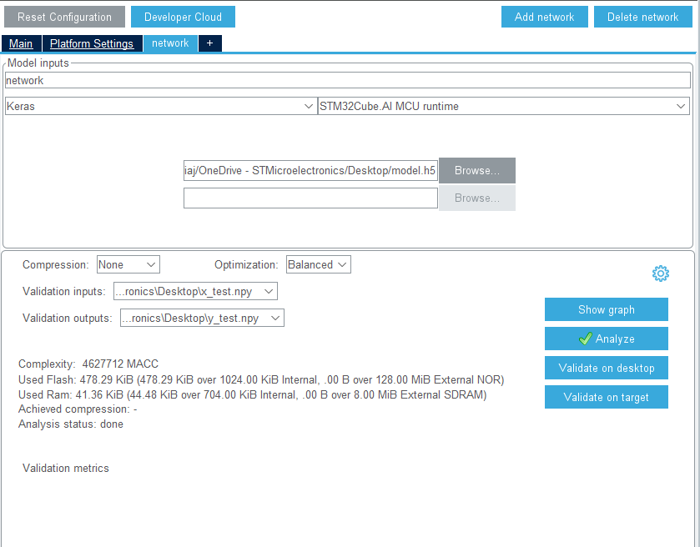Click Add network

point(544,16)
